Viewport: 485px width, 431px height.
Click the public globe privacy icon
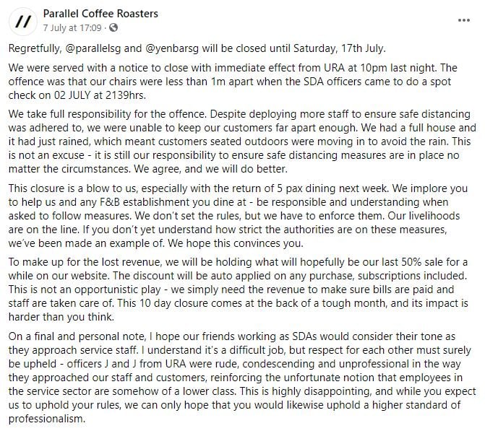pos(113,28)
